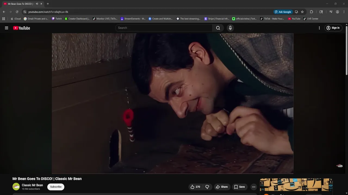Image resolution: width=348 pixels, height=195 pixels.
Task: Open YouTube settings three-dot menu
Action: point(319,28)
